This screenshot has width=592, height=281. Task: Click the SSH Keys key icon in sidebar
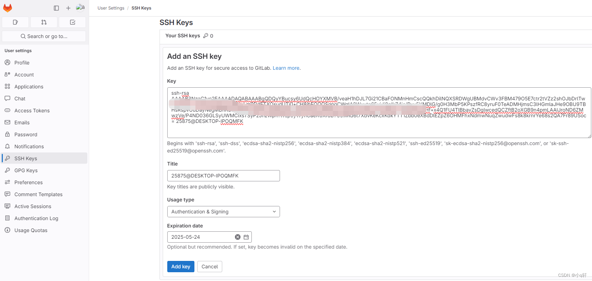pyautogui.click(x=7, y=158)
